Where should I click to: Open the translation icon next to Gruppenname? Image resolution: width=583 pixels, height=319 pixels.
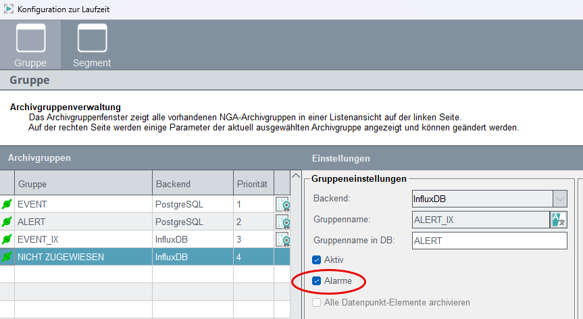(x=558, y=220)
